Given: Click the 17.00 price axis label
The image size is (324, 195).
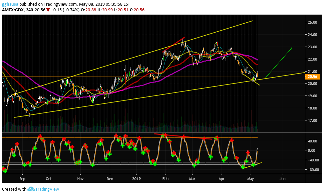Looking at the screenshot, I should [x=312, y=120].
